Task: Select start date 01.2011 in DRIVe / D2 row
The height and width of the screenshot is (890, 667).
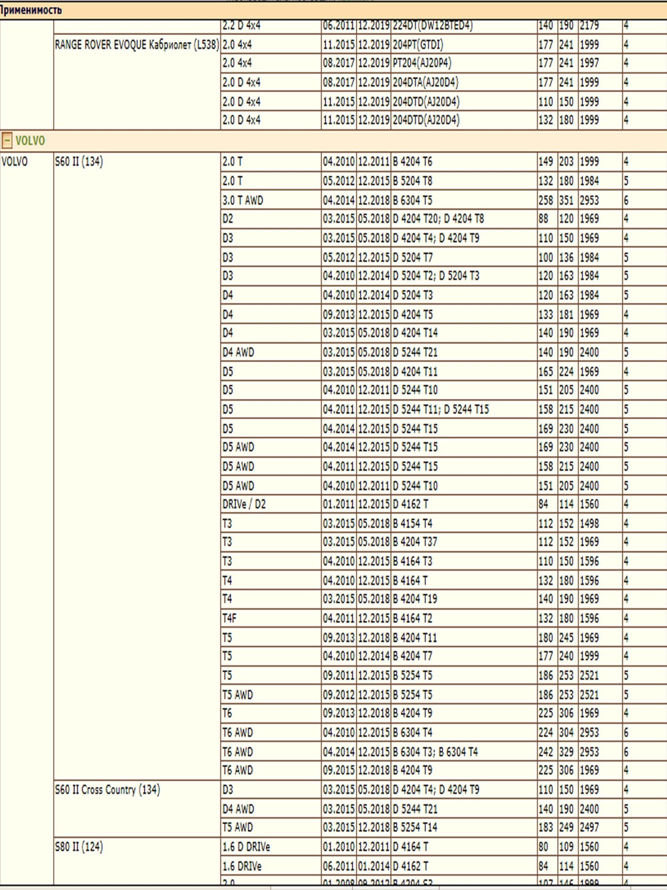Action: [x=338, y=504]
